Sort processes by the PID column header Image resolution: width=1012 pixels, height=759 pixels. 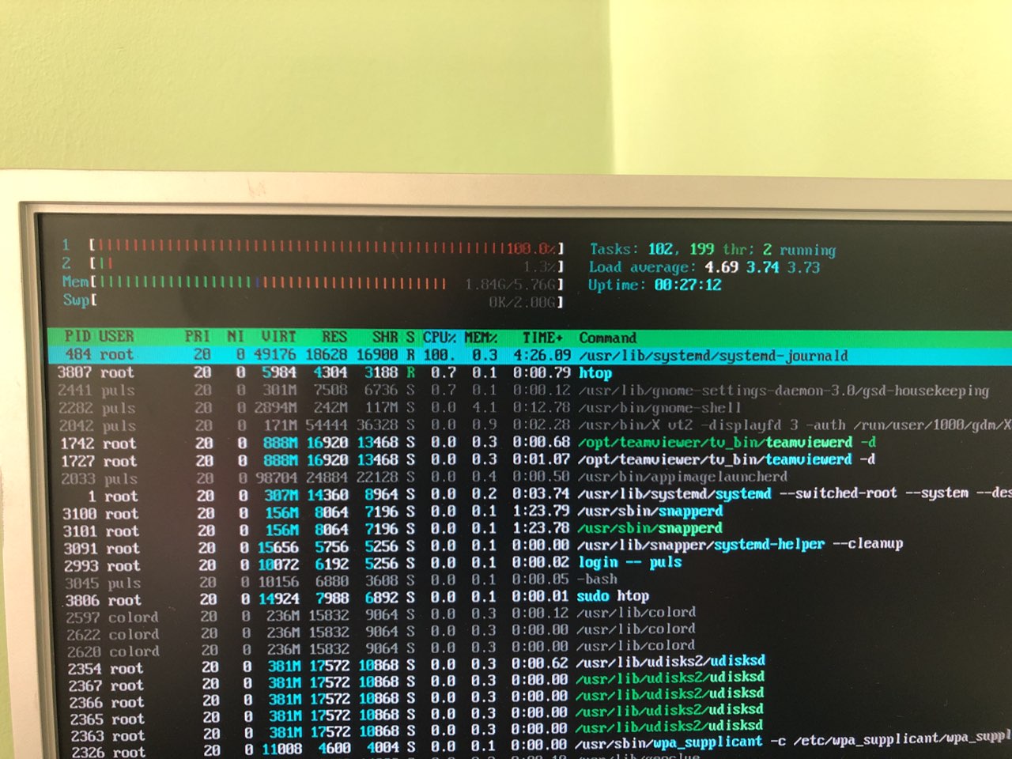pyautogui.click(x=77, y=336)
